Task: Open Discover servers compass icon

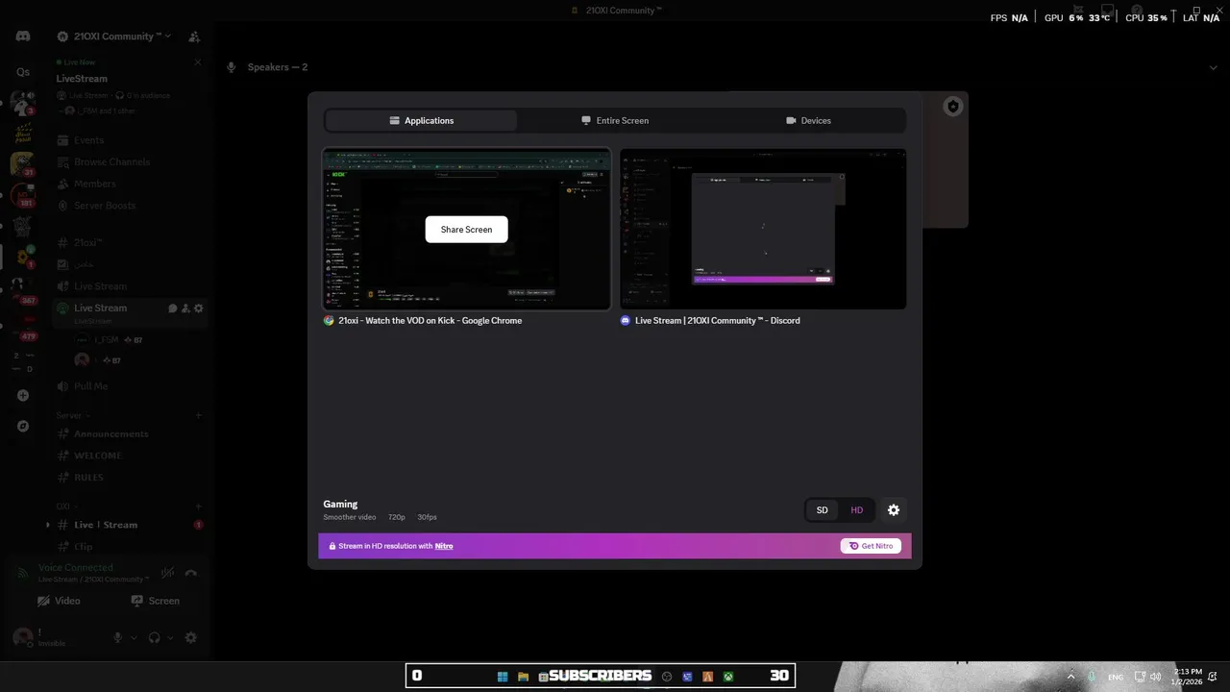Action: pyautogui.click(x=23, y=426)
